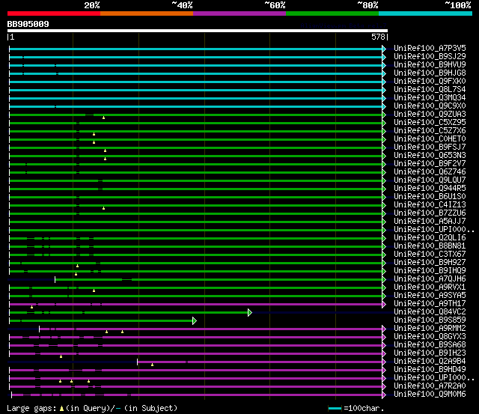Click the yellow gap marker under C4IZ13 row
This screenshot has height=414, width=479.
[103, 208]
